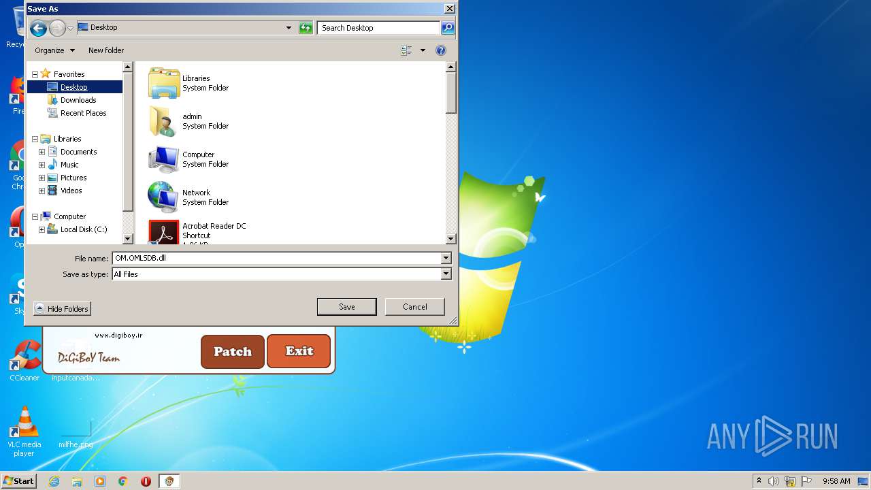
Task: Click the navigation pane scroll down arrow
Action: pyautogui.click(x=127, y=239)
